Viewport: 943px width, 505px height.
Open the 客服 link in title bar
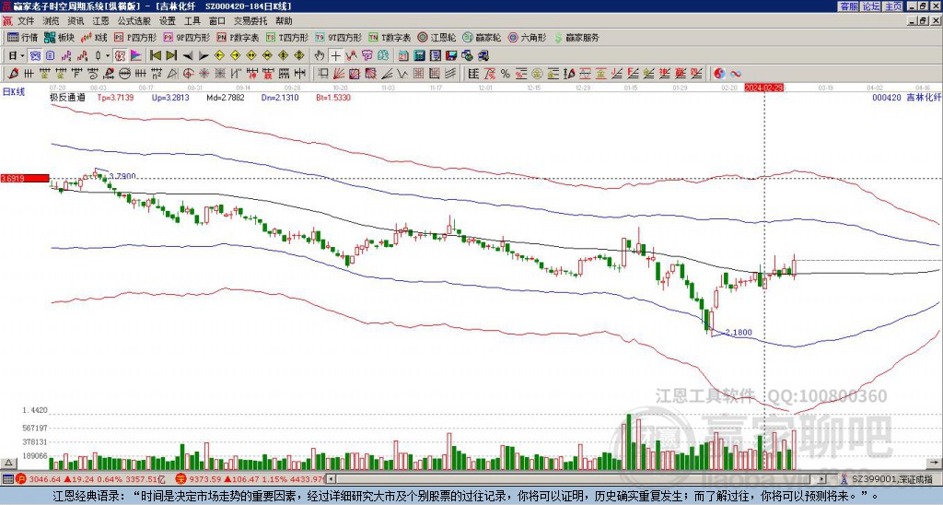[848, 6]
